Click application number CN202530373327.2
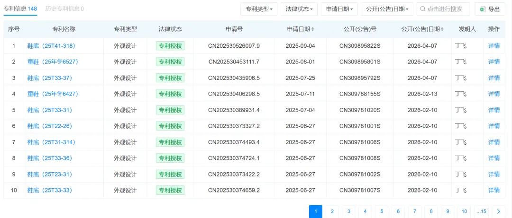Image resolution: width=512 pixels, height=218 pixels. [234, 126]
